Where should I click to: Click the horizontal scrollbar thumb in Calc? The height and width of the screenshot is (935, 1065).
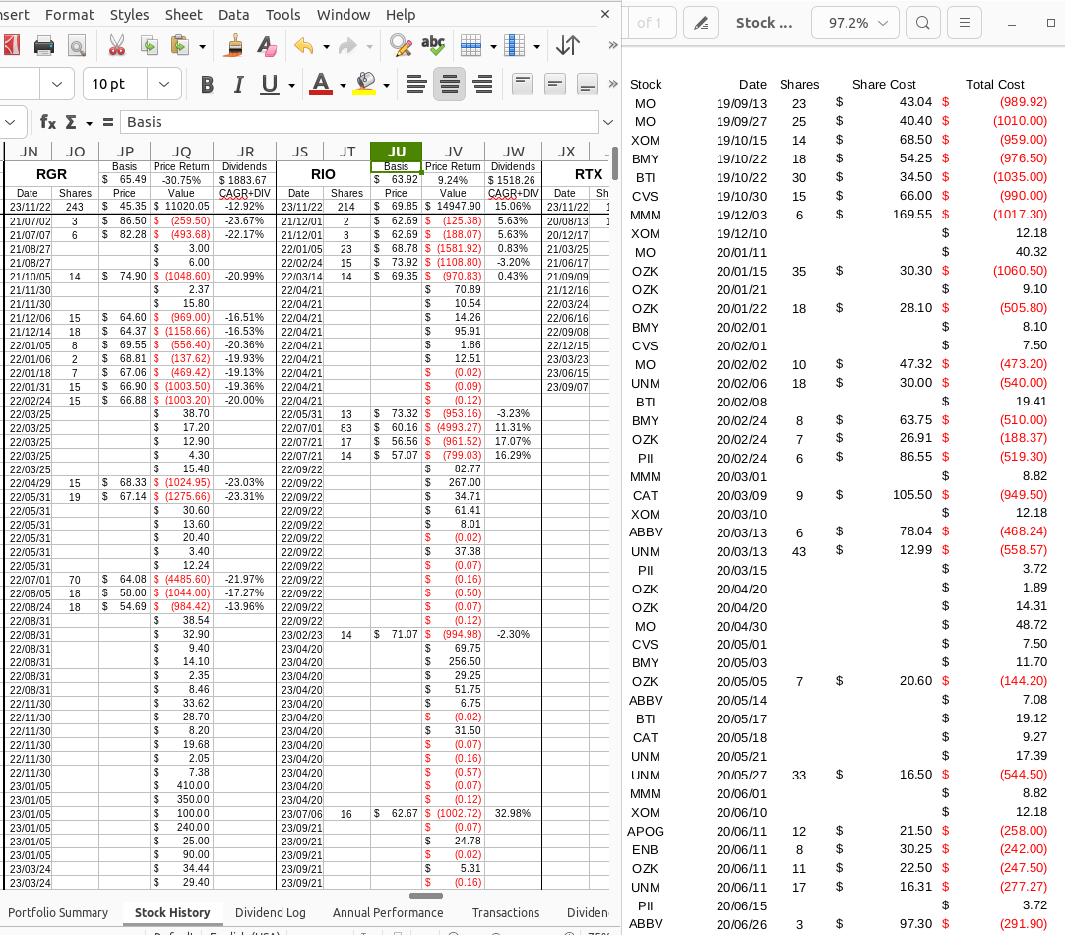click(x=426, y=896)
